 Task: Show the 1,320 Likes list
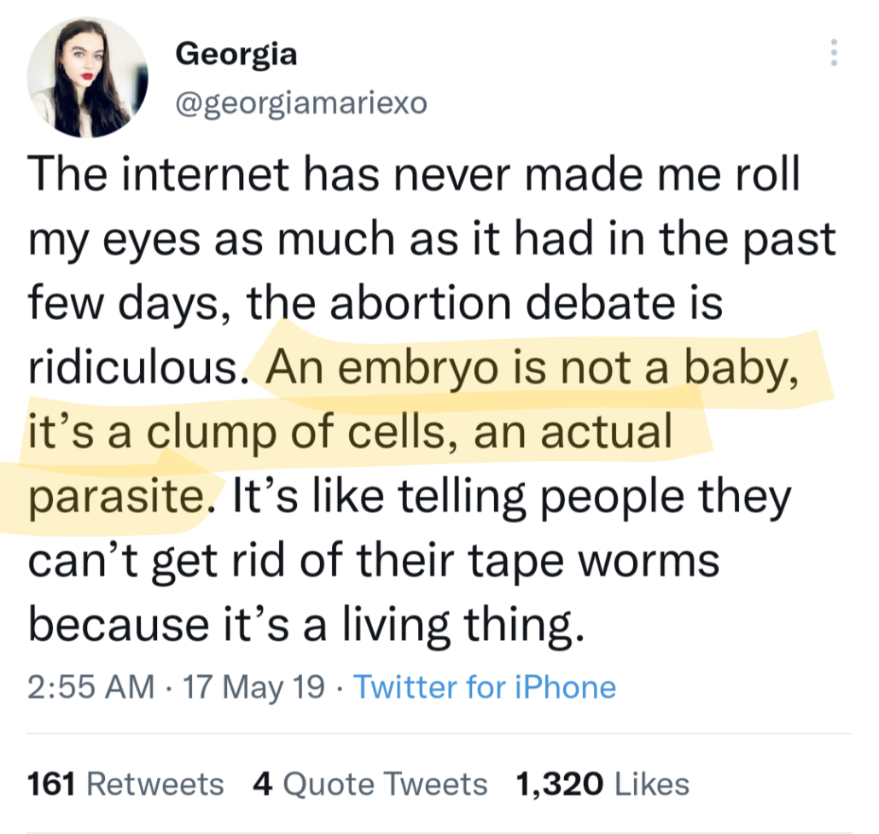click(x=602, y=784)
